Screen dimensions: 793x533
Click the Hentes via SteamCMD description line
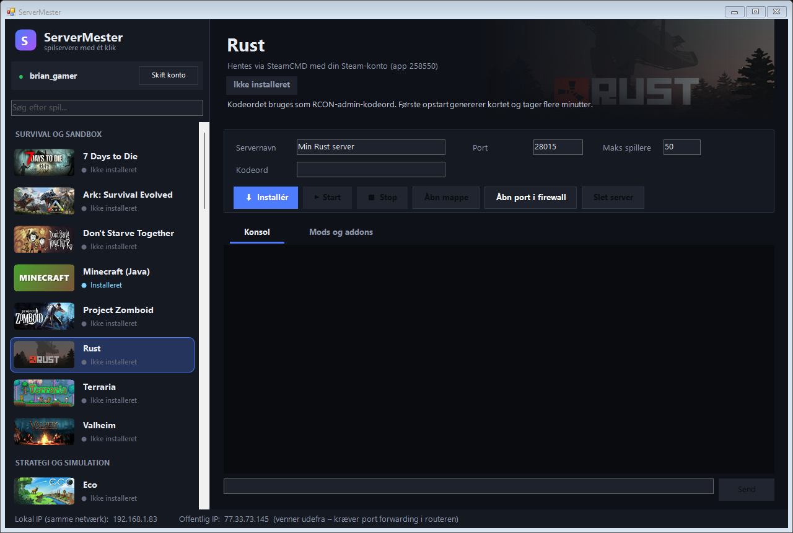point(333,66)
